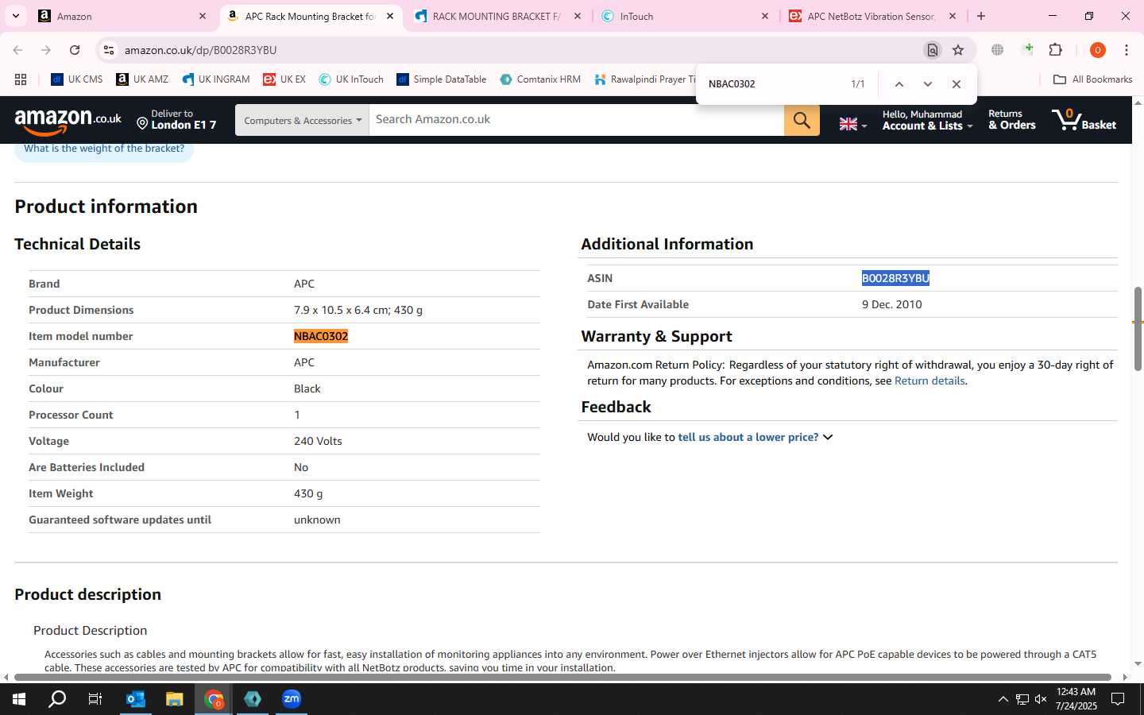The image size is (1144, 715).
Task: Go to previous find result
Action: [899, 84]
